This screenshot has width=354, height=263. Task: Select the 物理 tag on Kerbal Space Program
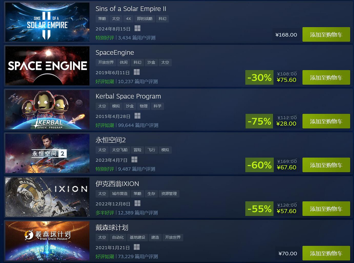click(144, 106)
